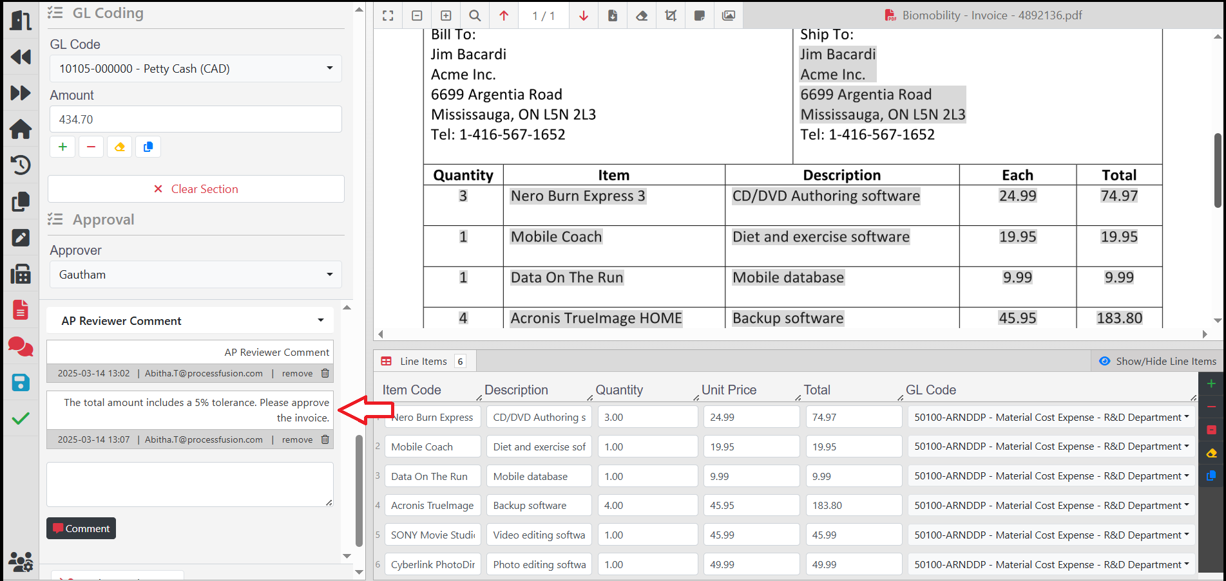Add line item with green plus
The height and width of the screenshot is (581, 1226).
click(x=1211, y=383)
